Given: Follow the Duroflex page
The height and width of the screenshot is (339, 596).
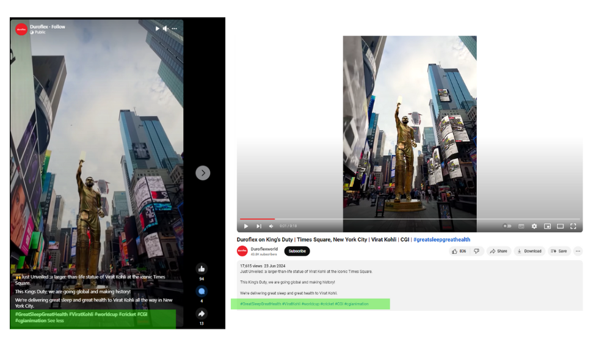Looking at the screenshot, I should pos(58,27).
